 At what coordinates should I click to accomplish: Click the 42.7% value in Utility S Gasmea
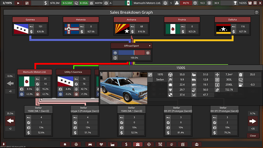tap(84, 89)
